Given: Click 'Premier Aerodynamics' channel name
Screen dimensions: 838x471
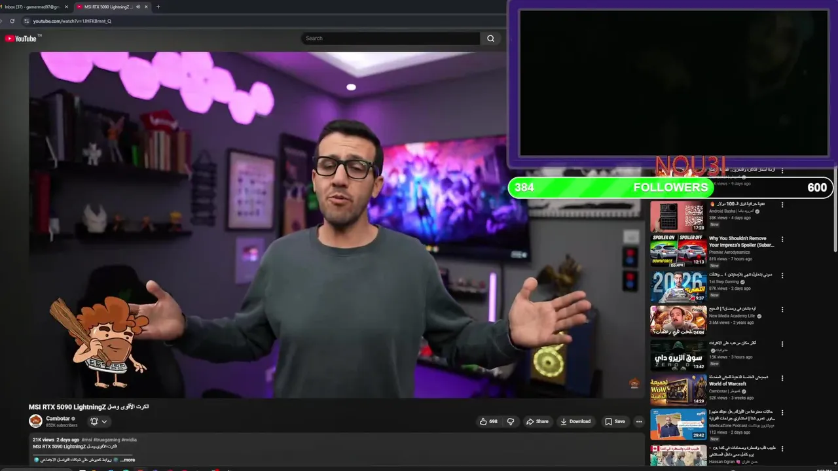Looking at the screenshot, I should tap(729, 252).
